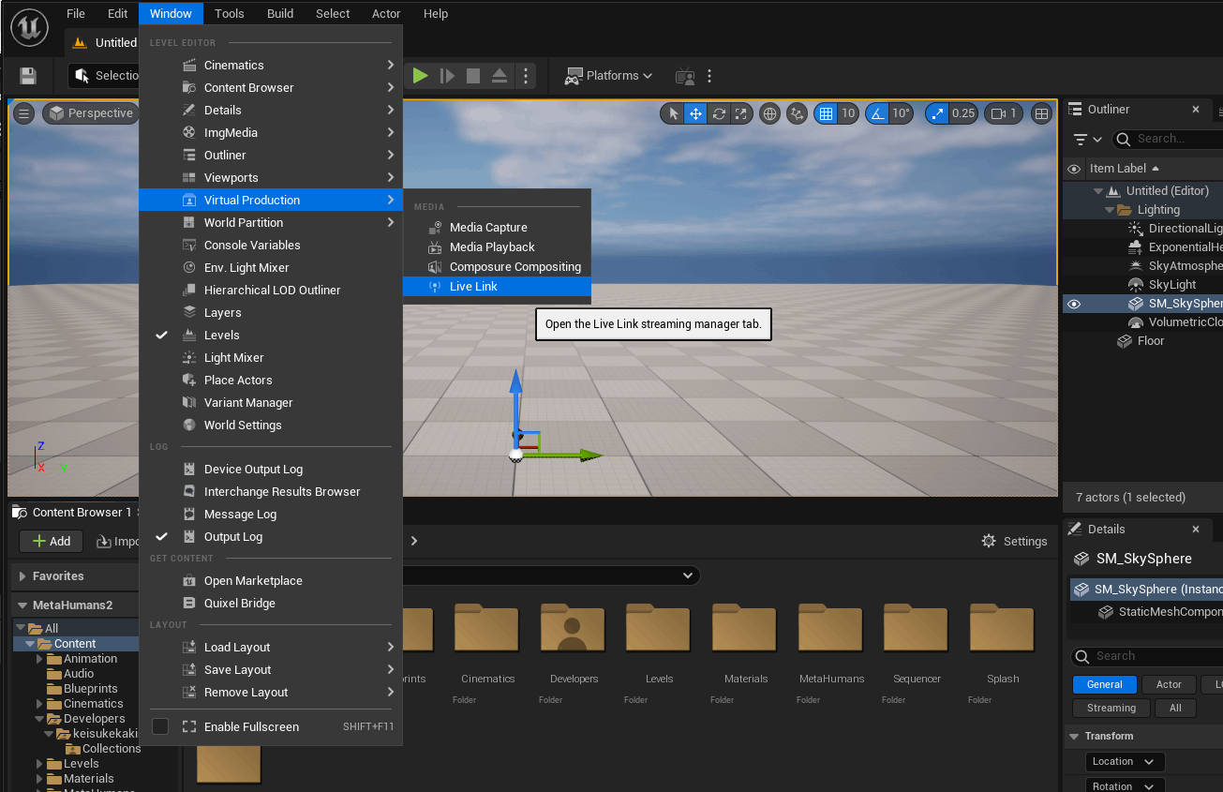The height and width of the screenshot is (792, 1223).
Task: Open Perspective view mode dropdown
Action: pyautogui.click(x=92, y=113)
